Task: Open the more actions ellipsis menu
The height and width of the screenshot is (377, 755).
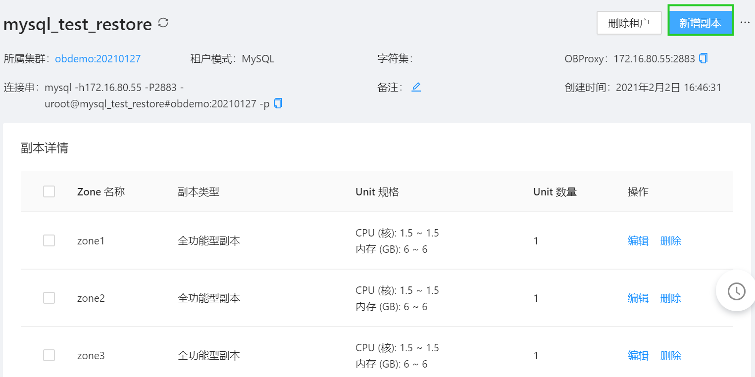Action: pyautogui.click(x=745, y=22)
